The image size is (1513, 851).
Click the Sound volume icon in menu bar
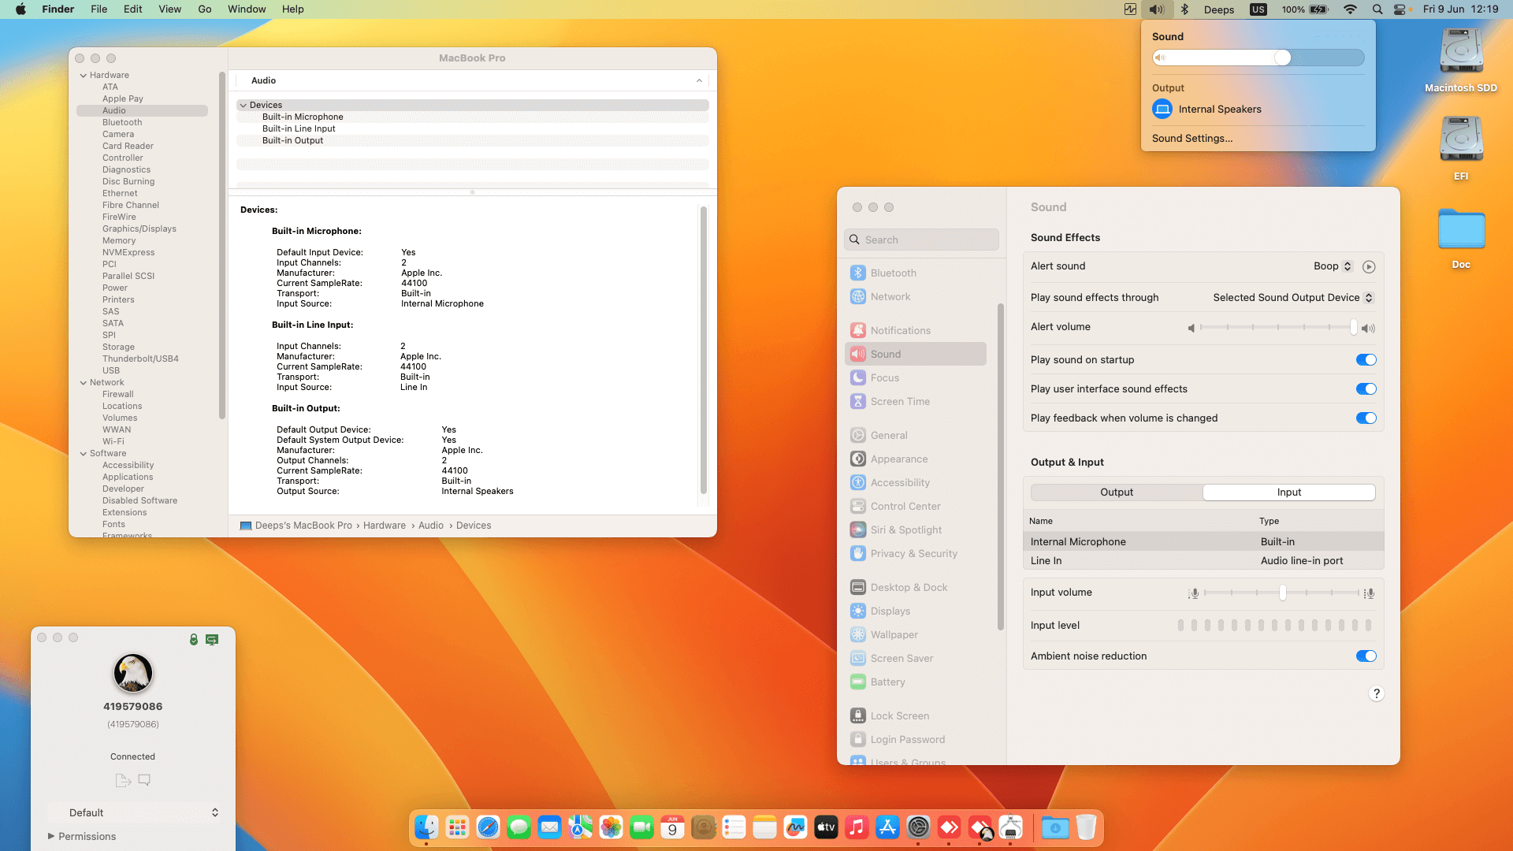pyautogui.click(x=1156, y=9)
